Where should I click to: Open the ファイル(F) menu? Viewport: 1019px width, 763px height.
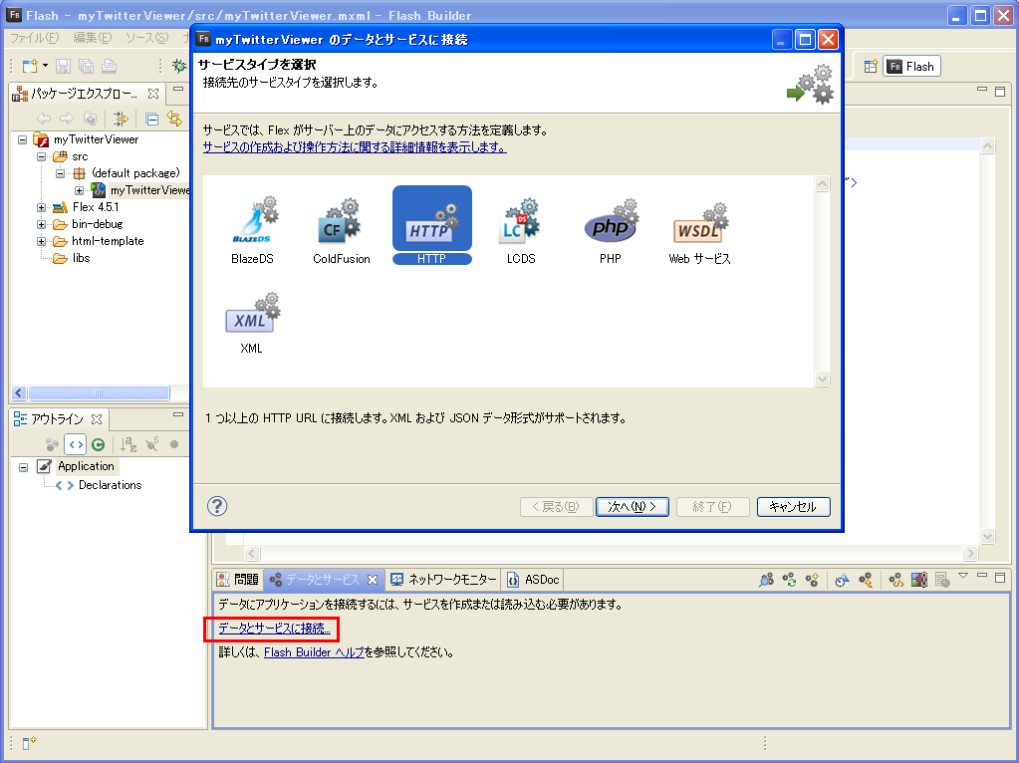click(x=35, y=38)
